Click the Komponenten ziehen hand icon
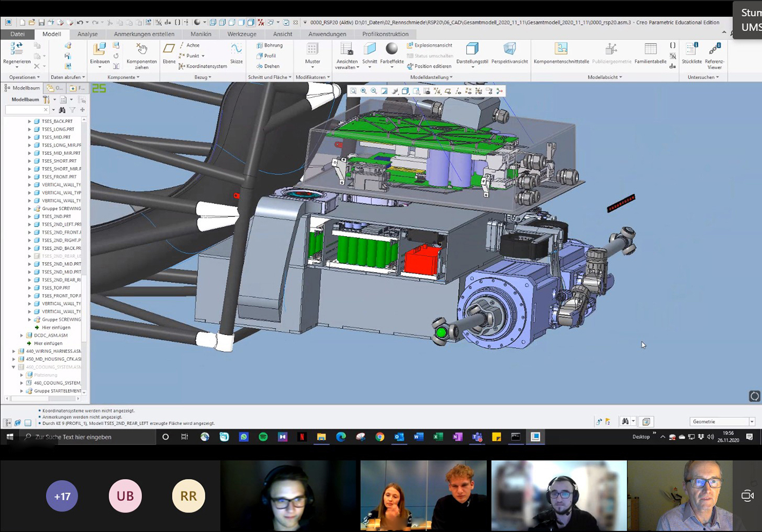762x532 pixels. pyautogui.click(x=141, y=49)
